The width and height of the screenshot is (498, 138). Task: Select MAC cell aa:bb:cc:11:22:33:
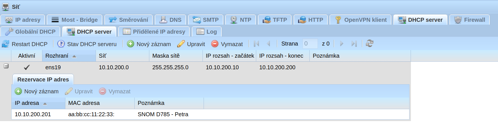(91, 114)
